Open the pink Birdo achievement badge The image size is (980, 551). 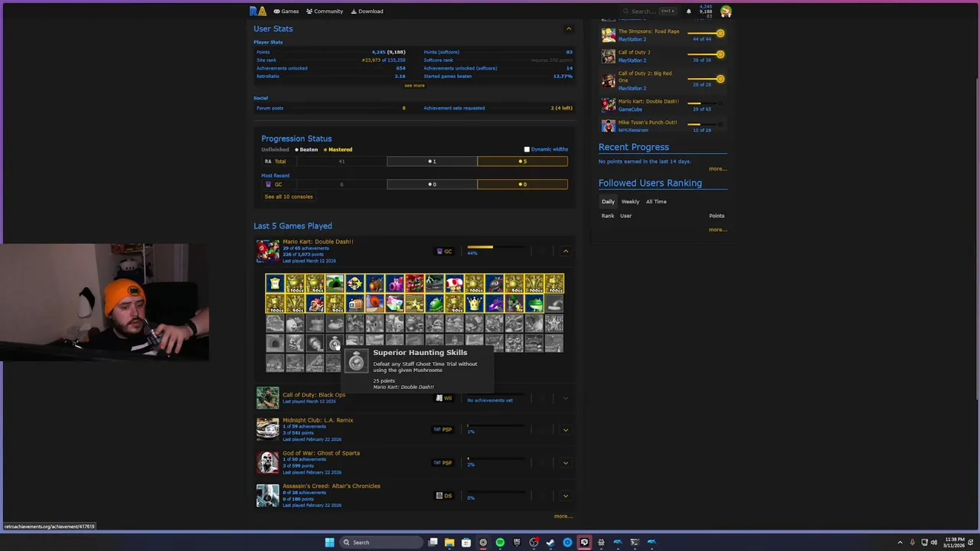pos(394,284)
